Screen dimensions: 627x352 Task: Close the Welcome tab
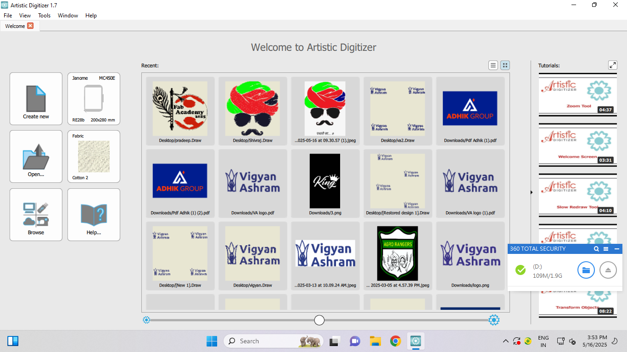tap(30, 26)
